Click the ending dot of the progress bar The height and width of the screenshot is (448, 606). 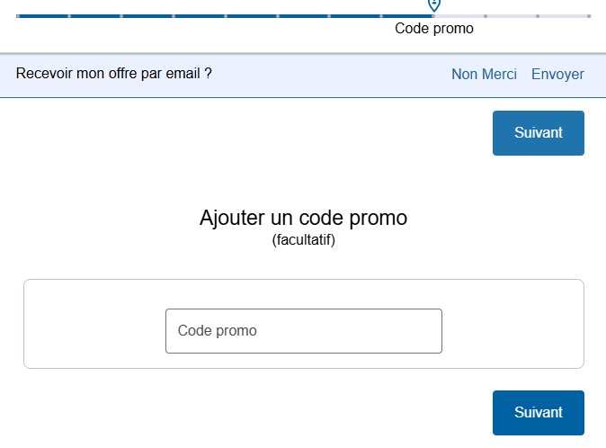[x=589, y=15]
